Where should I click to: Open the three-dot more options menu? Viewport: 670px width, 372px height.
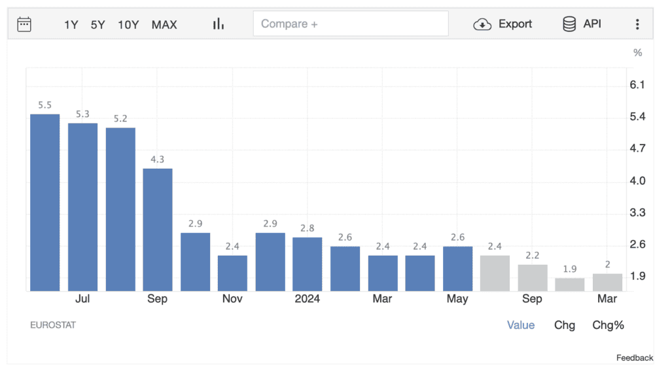point(637,24)
